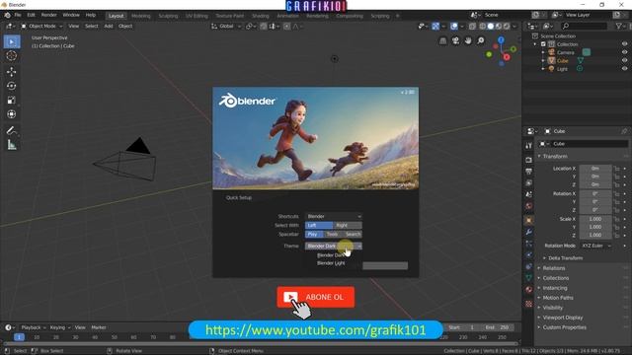Open the Texture checker properties tab
Screen dimensions: 632x355
tap(529, 304)
